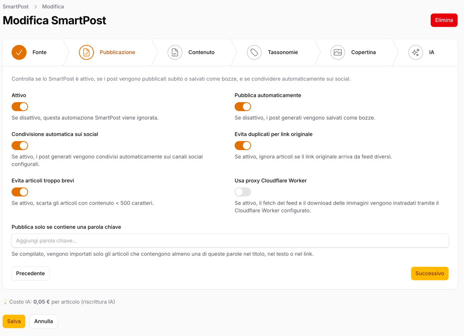Image resolution: width=464 pixels, height=336 pixels.
Task: Click the Copertina image icon
Action: (x=338, y=52)
